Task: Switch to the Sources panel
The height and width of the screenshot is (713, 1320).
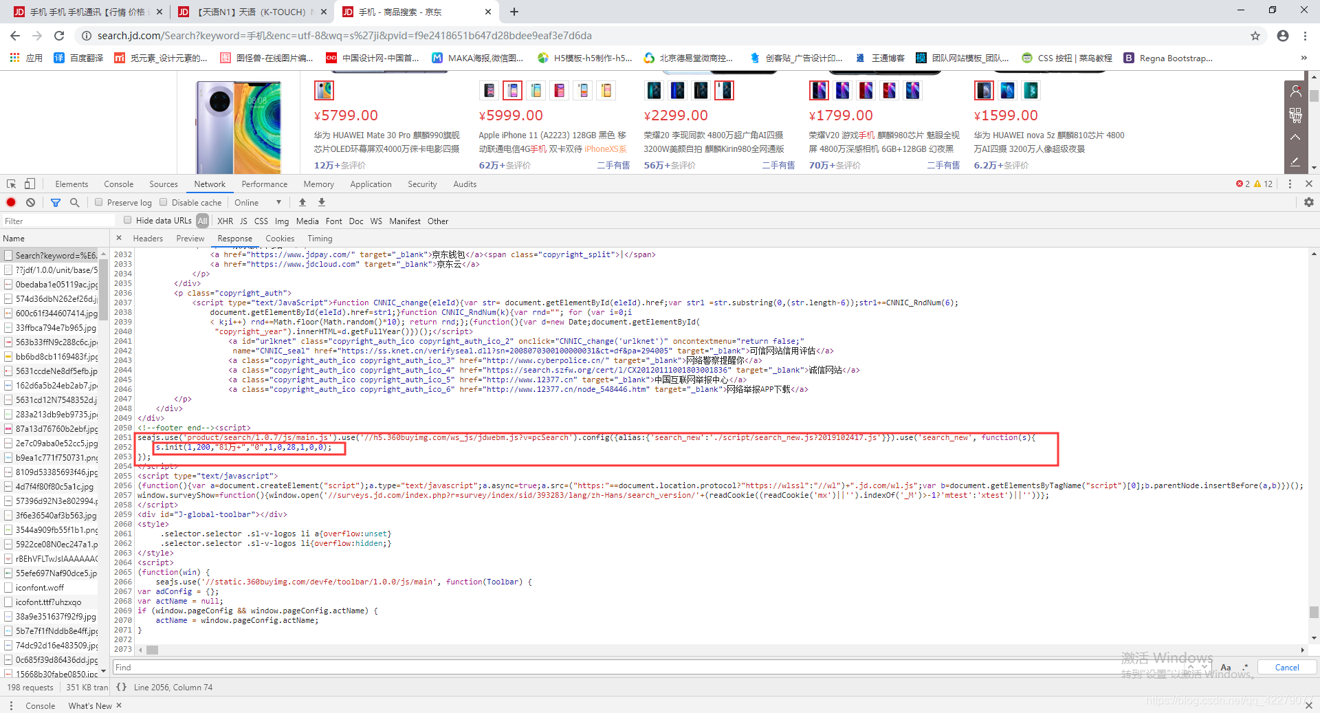Action: click(164, 184)
